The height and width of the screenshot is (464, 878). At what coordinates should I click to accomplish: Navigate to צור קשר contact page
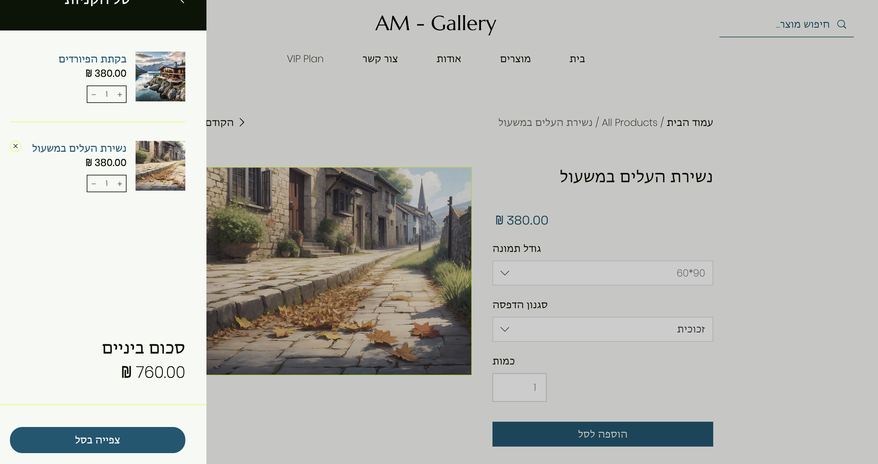point(380,59)
